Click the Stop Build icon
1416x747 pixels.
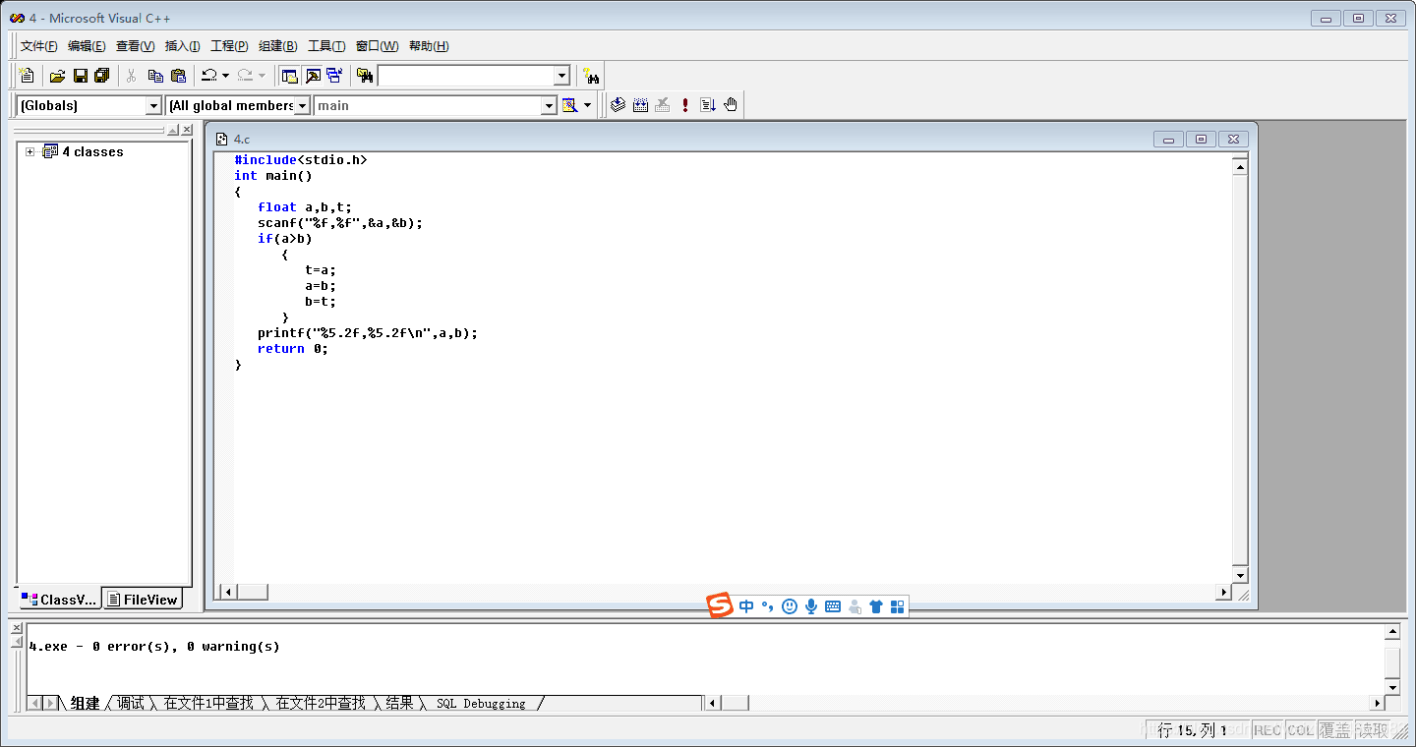pos(663,105)
